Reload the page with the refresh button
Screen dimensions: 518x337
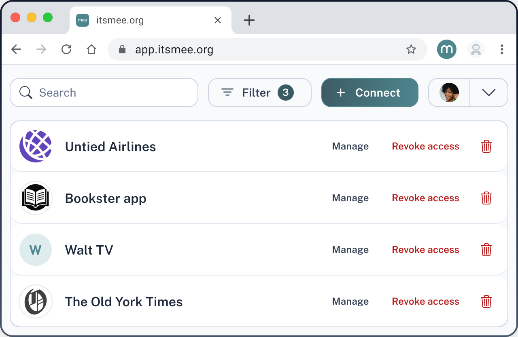pyautogui.click(x=66, y=49)
